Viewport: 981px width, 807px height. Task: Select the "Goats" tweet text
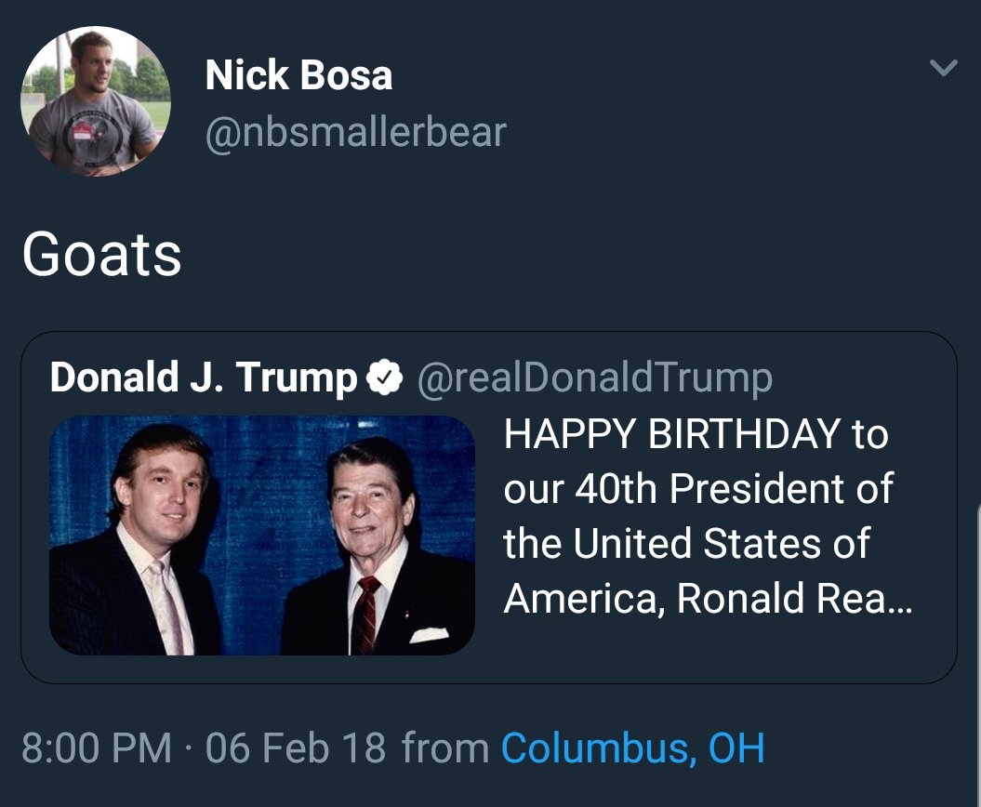(101, 255)
